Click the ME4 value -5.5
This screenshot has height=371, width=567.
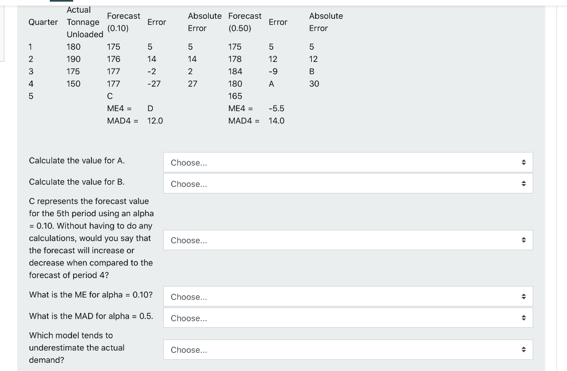[276, 108]
